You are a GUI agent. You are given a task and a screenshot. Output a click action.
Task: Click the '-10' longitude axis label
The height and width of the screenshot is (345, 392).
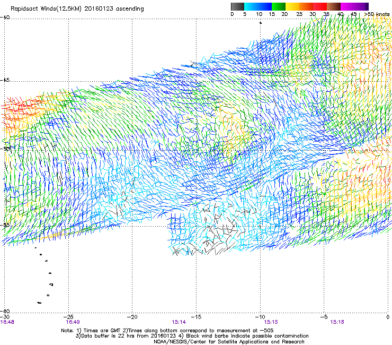[260, 317]
